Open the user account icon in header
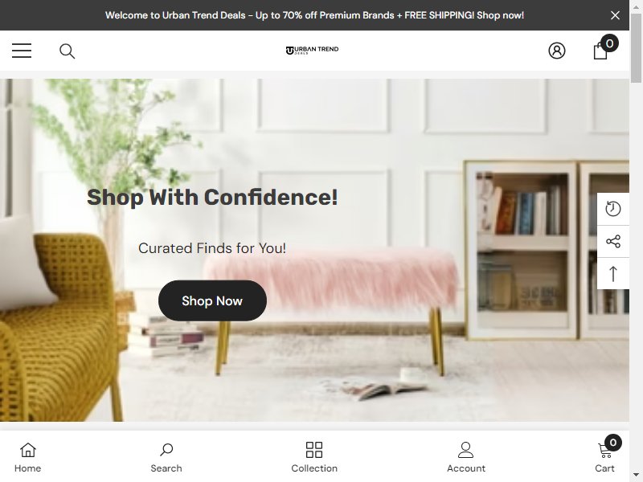This screenshot has width=643, height=482. click(557, 51)
